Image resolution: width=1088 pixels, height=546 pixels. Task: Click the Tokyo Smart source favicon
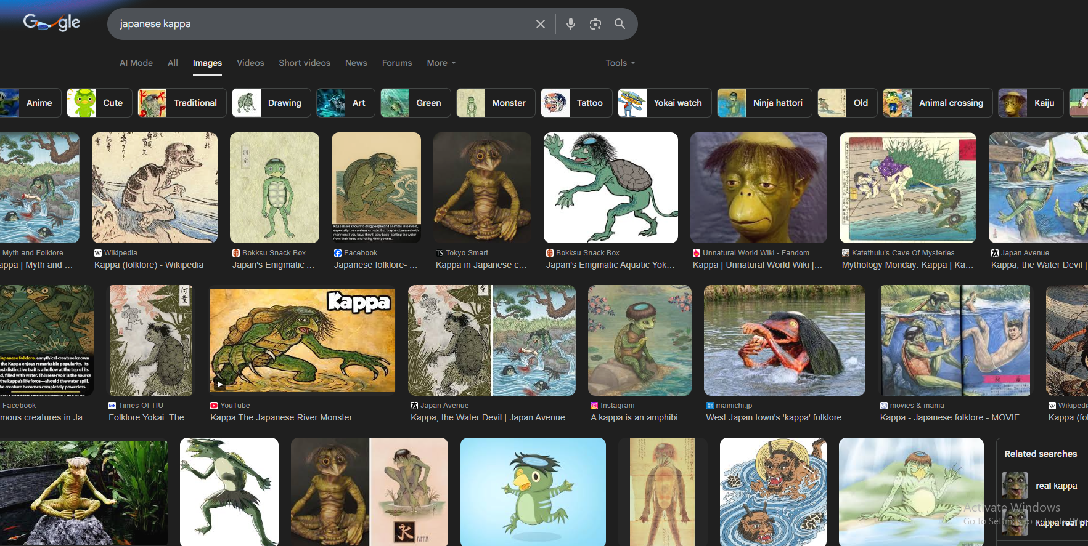coord(440,253)
